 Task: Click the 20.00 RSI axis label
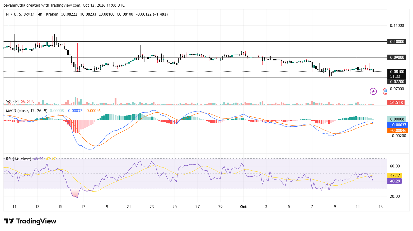click(x=395, y=196)
